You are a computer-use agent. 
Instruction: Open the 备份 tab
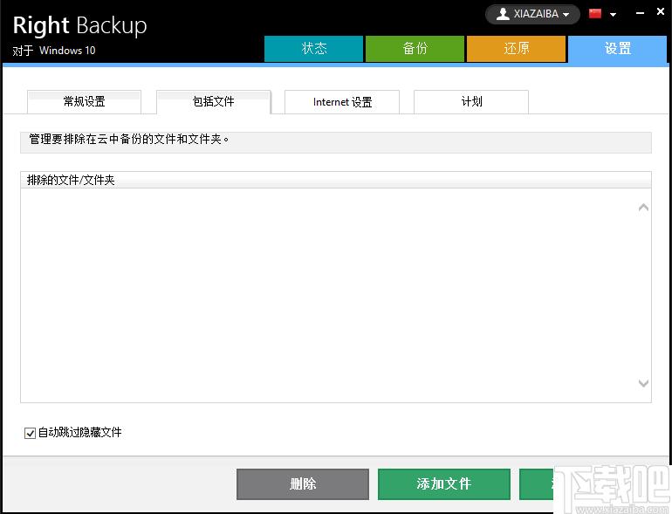[415, 49]
